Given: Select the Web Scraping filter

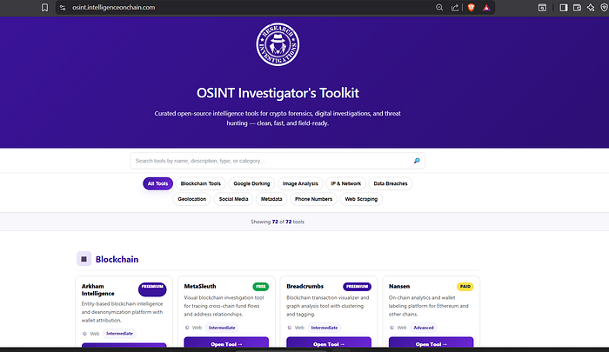Looking at the screenshot, I should (361, 199).
